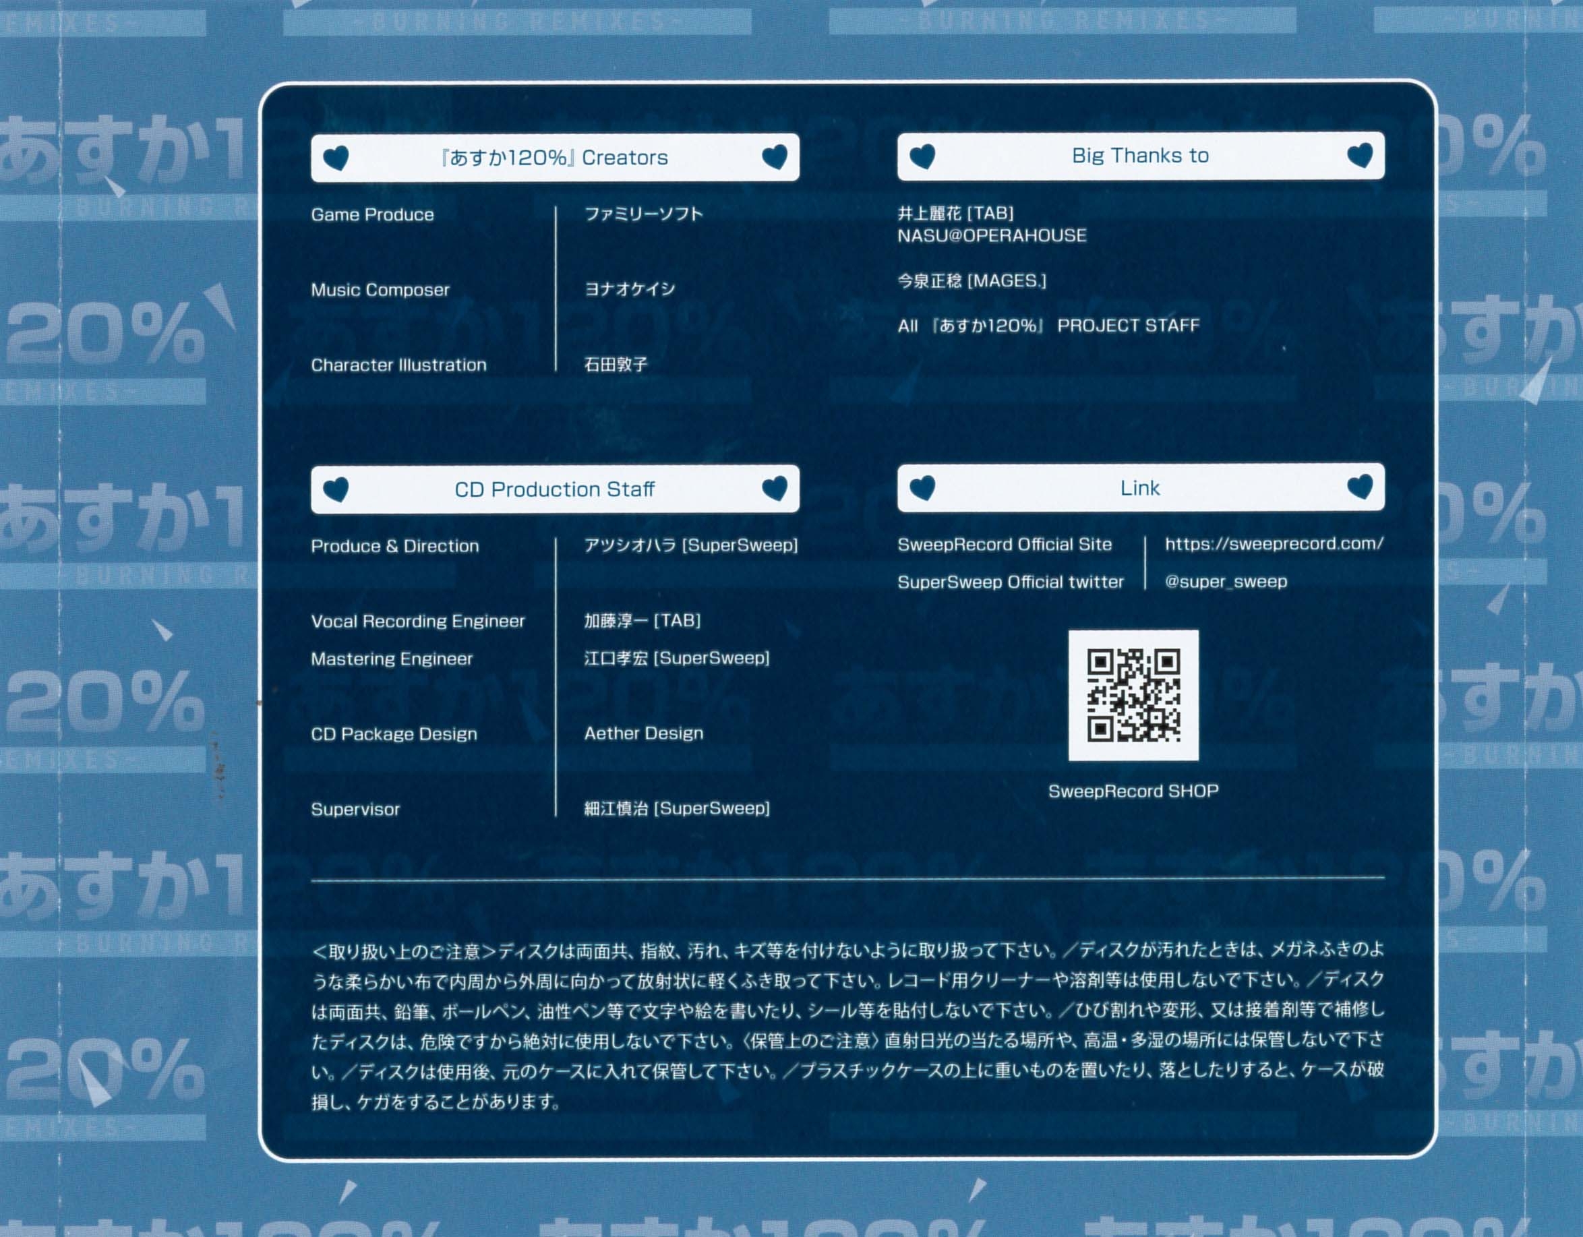Click the Aether Design credit

pos(644,733)
